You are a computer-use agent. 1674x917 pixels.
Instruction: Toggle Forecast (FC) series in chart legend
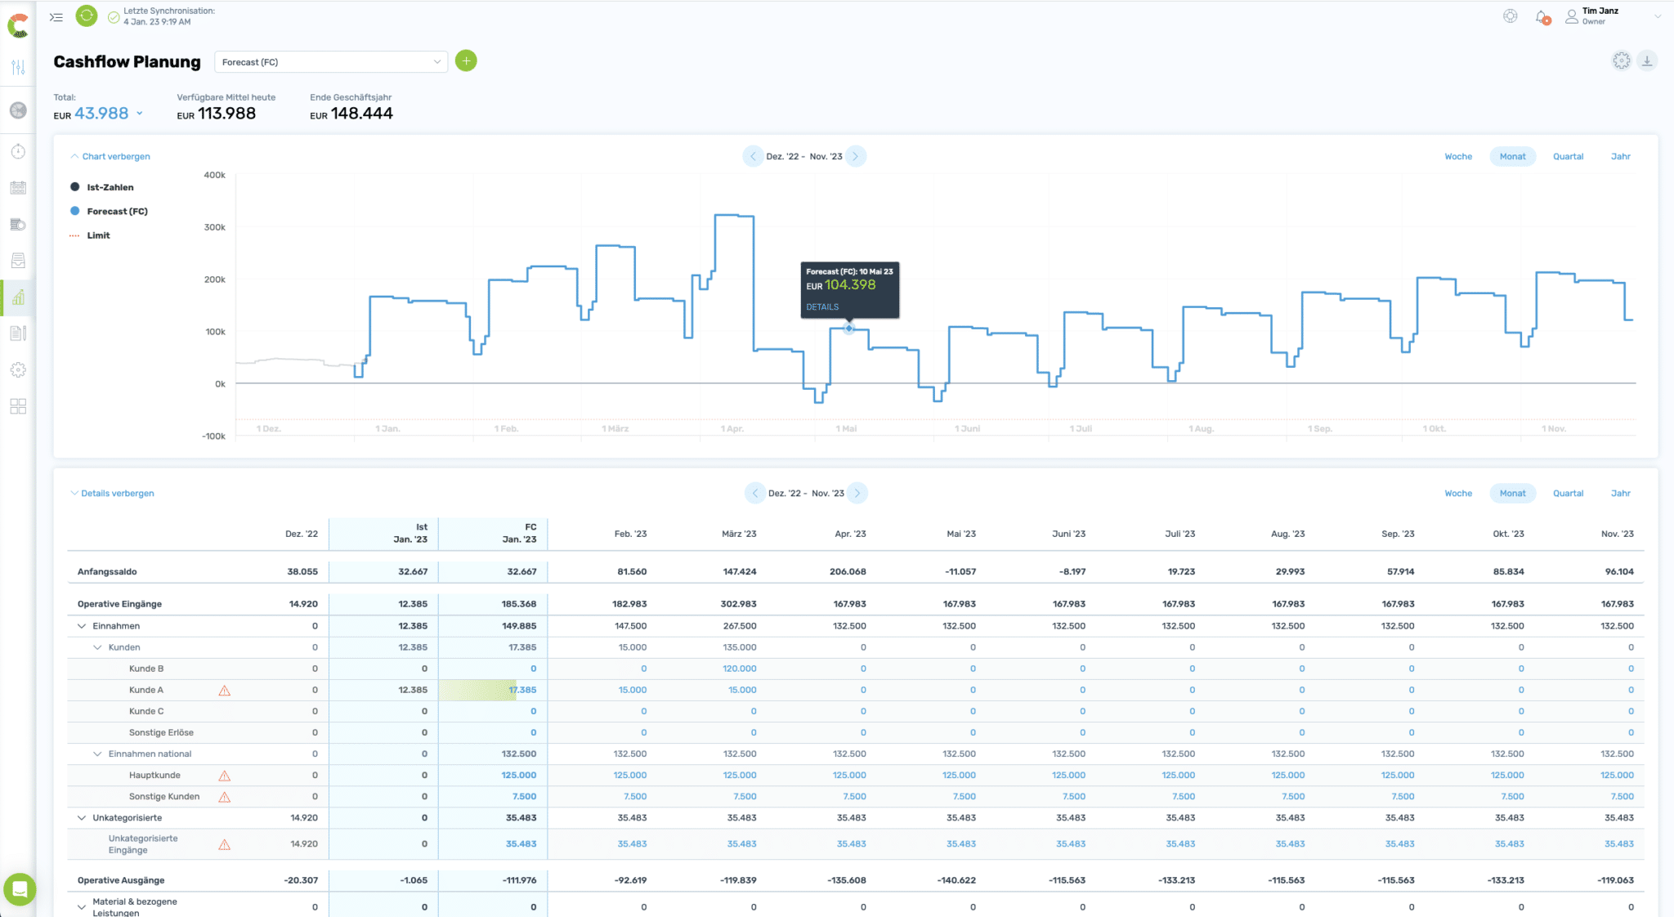click(x=117, y=211)
